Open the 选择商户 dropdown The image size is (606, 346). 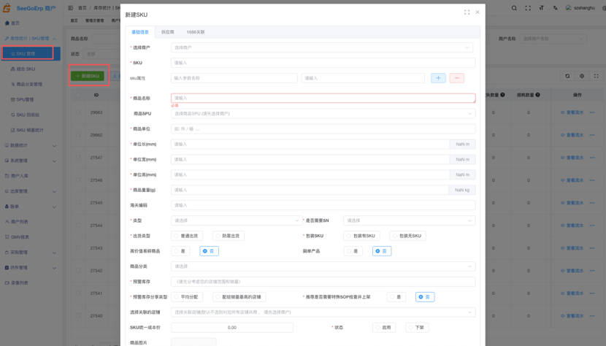click(323, 47)
